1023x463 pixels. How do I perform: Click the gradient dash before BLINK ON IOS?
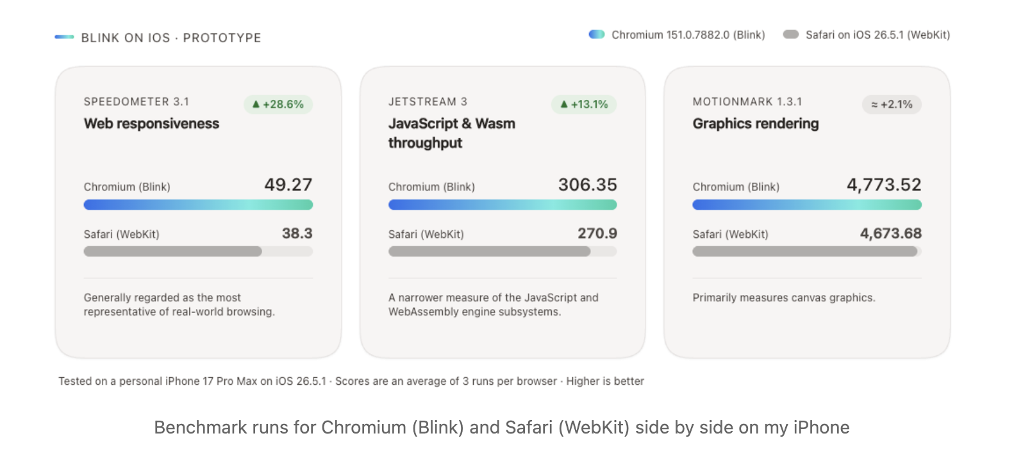point(65,37)
